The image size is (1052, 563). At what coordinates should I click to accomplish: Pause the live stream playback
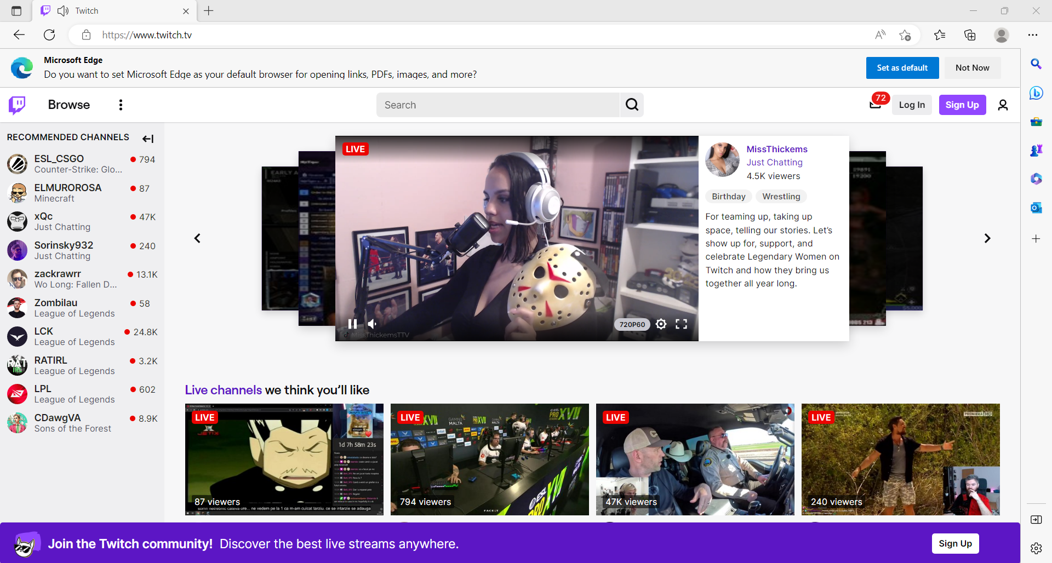point(352,324)
